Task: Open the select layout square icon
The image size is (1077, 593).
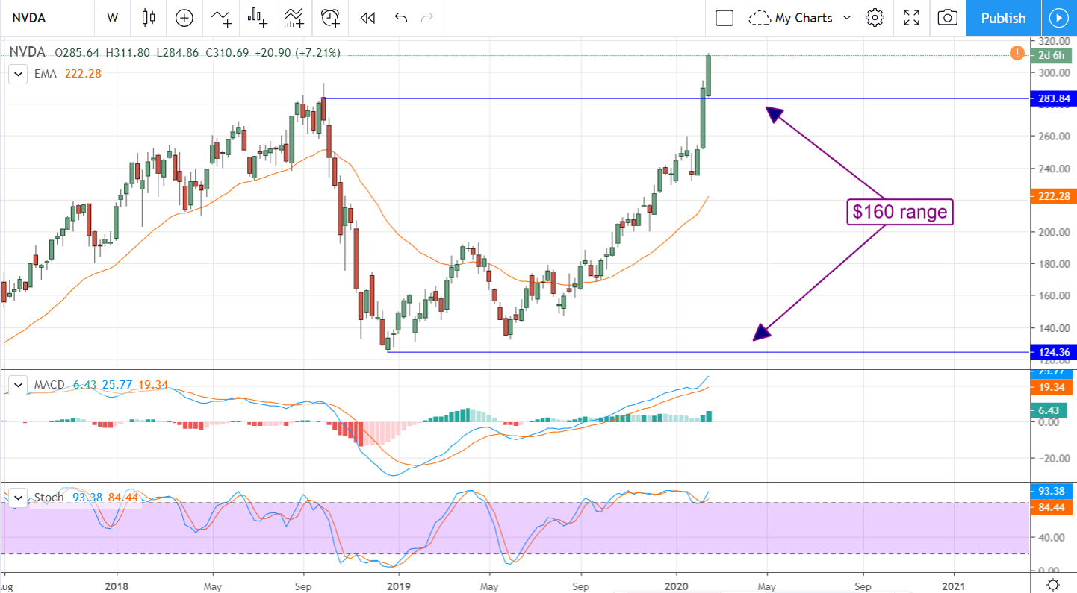Action: [724, 18]
